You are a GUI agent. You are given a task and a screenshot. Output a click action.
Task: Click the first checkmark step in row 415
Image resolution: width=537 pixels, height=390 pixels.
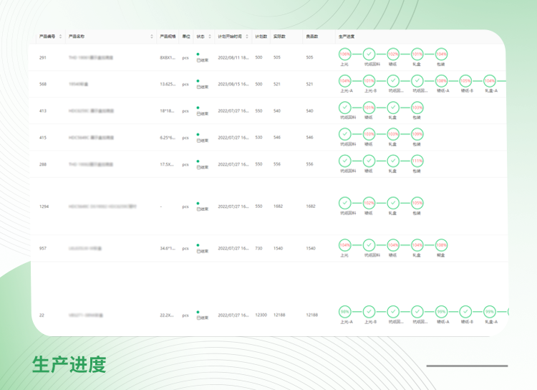344,134
